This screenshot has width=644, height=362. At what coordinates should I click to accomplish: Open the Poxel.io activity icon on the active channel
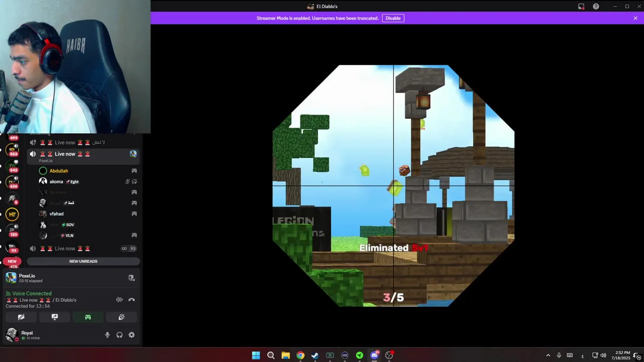133,154
